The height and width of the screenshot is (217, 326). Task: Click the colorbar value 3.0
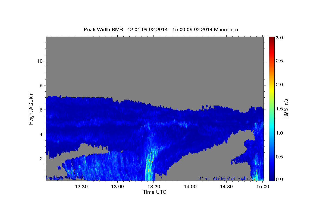pyautogui.click(x=280, y=38)
